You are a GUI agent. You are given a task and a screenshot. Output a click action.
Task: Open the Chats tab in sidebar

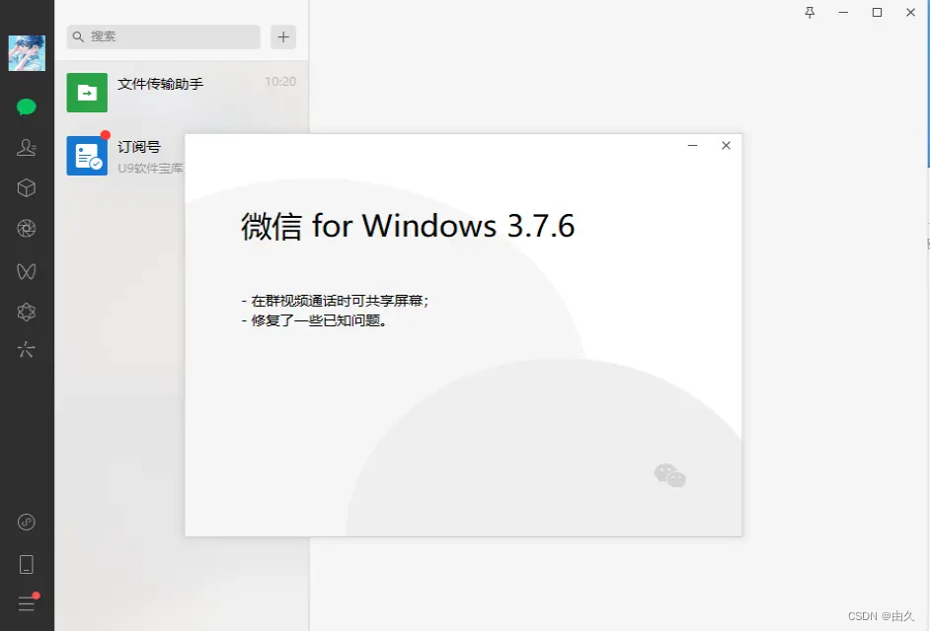26,106
